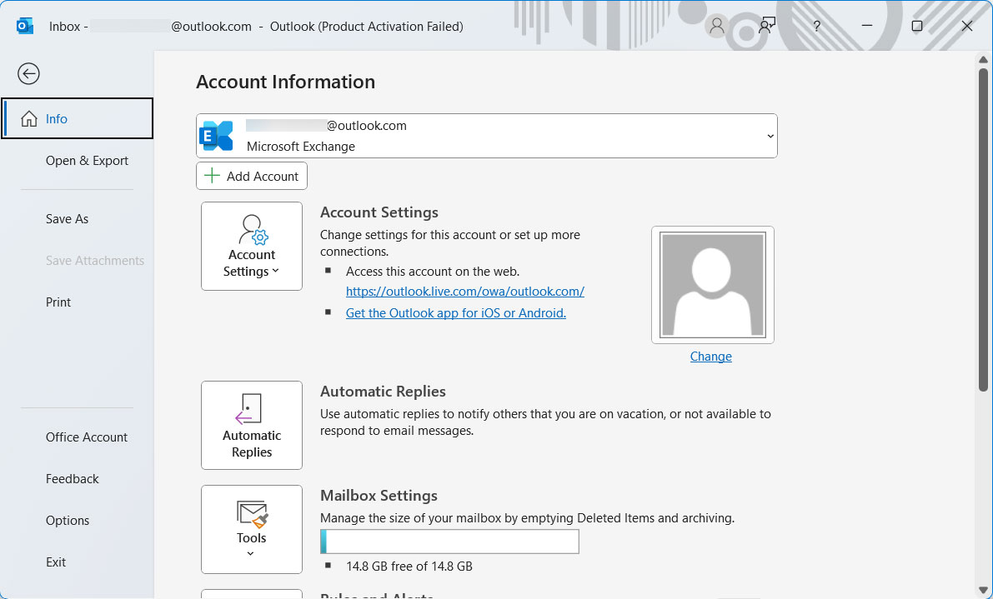Open Options from the sidebar
The width and height of the screenshot is (993, 599).
[68, 520]
